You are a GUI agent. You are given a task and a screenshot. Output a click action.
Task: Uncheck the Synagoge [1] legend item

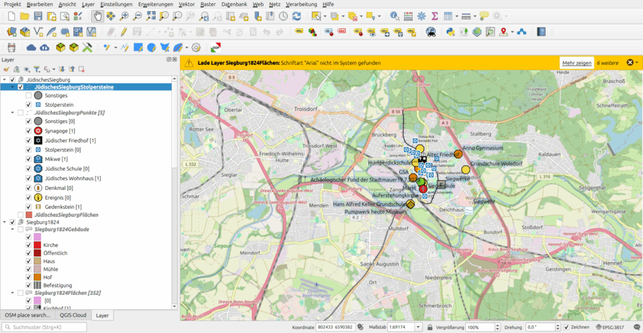pos(28,131)
